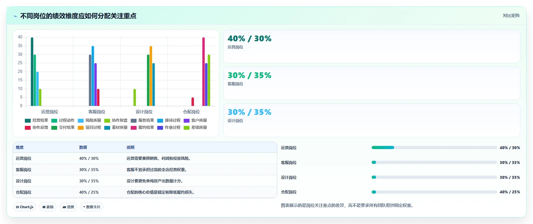533x224 pixels.
Task: Toggle the 风险质量 legend item
Action: click(x=89, y=120)
